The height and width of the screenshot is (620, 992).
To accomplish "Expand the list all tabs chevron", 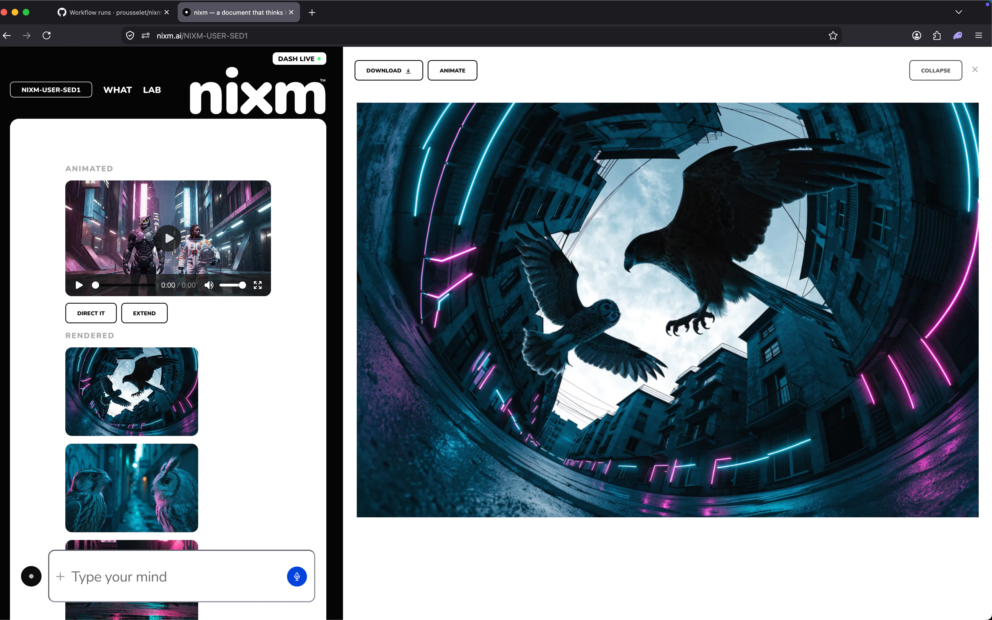I will (x=959, y=12).
